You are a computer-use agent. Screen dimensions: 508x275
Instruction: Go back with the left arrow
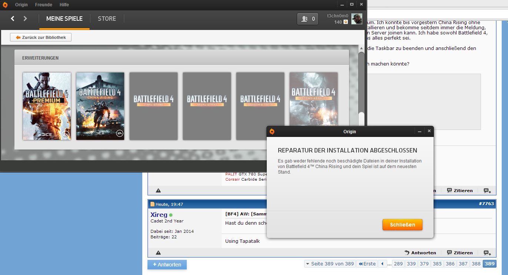point(13,19)
